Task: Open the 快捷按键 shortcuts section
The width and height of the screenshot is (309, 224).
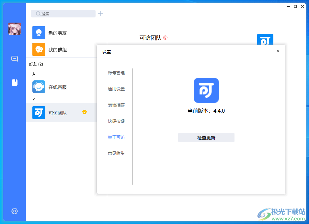Action: click(x=116, y=121)
